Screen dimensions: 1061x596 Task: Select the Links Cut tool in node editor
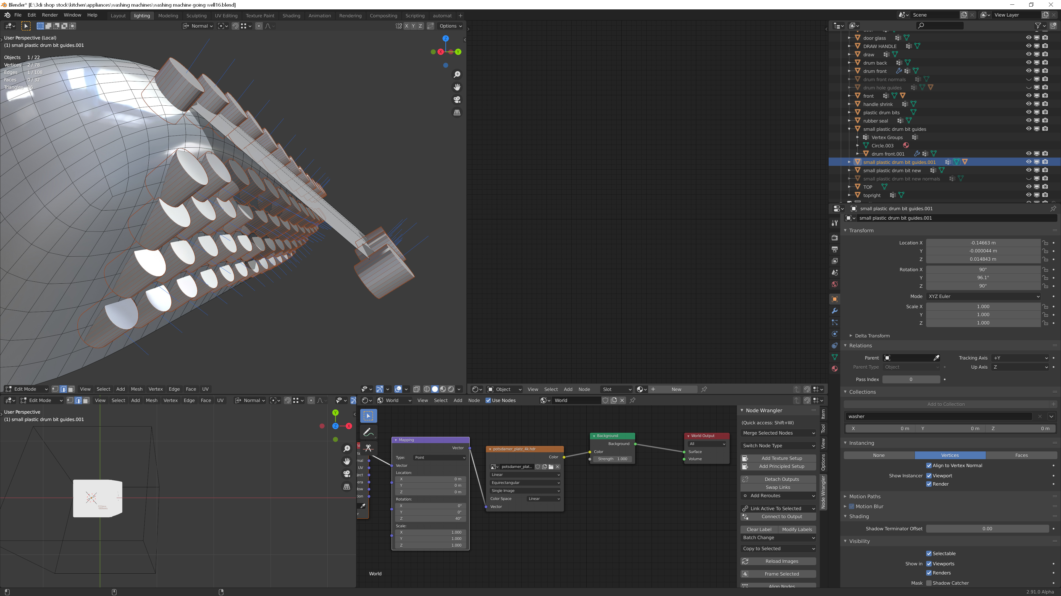click(368, 448)
